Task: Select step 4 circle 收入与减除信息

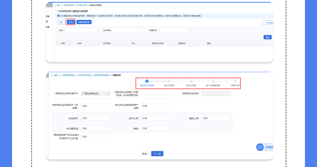Action: 213,81
